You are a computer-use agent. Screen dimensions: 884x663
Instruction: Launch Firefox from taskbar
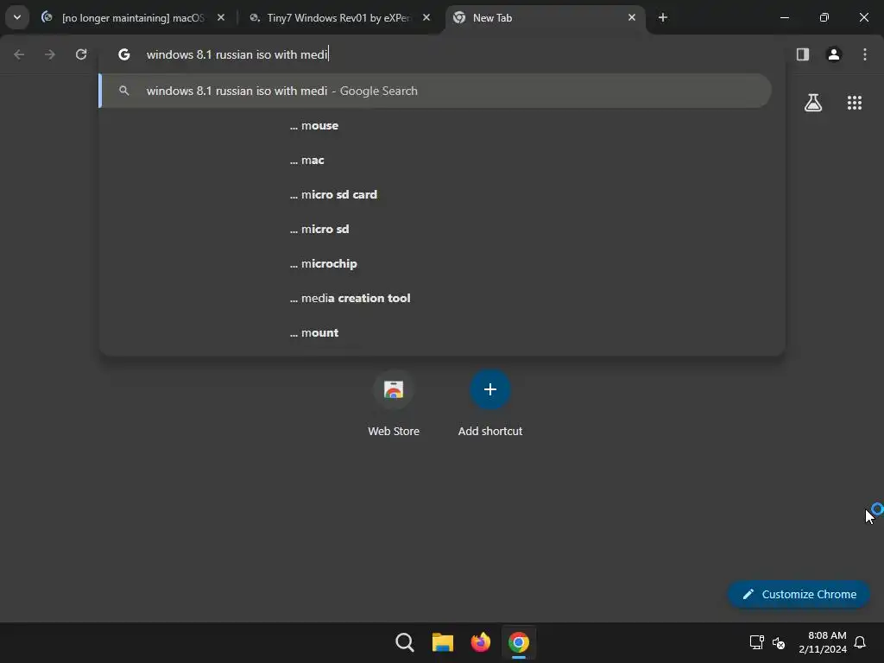tap(480, 642)
